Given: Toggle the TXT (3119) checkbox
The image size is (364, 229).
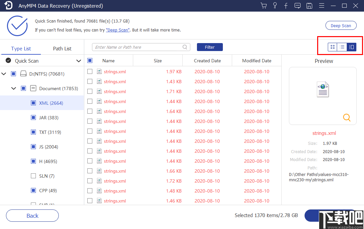Looking at the screenshot, I should pyautogui.click(x=34, y=132).
